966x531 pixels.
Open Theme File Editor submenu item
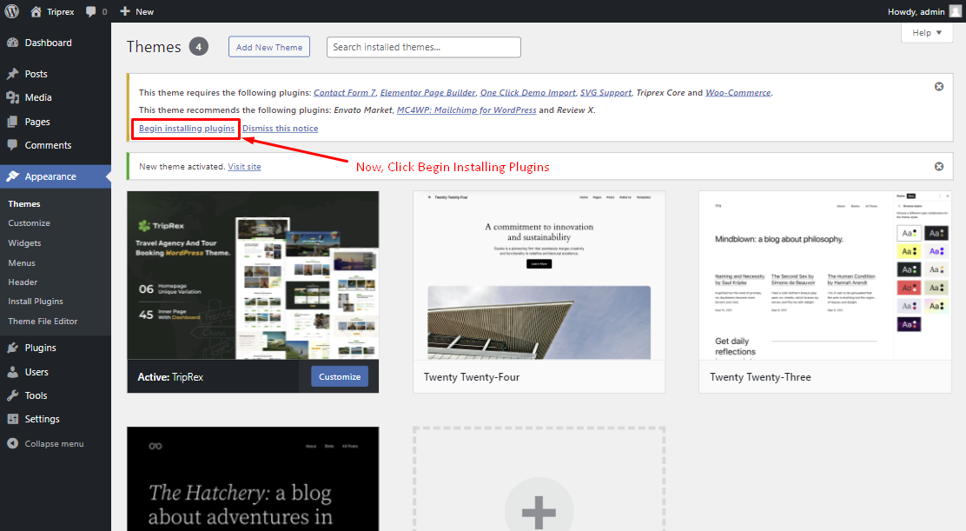pyautogui.click(x=43, y=321)
